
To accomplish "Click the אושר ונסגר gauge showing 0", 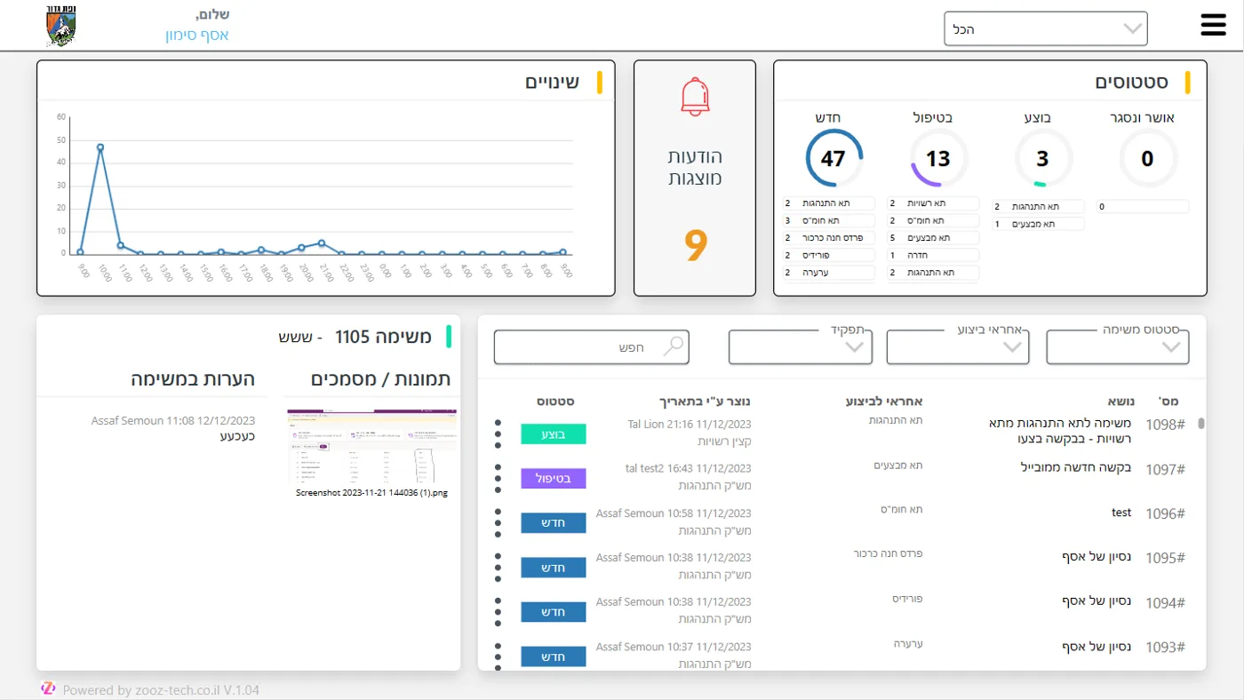I will click(1147, 158).
